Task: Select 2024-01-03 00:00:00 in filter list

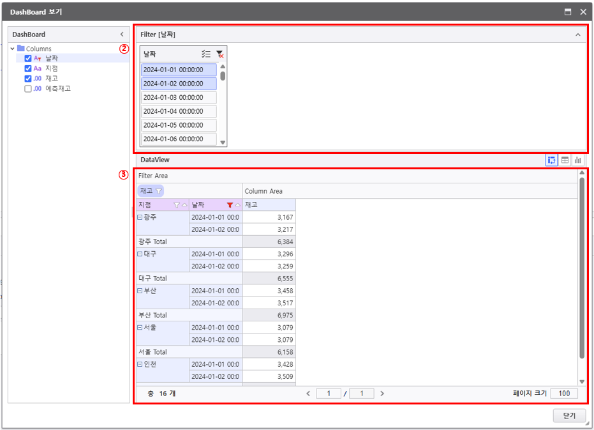Action: pos(179,98)
